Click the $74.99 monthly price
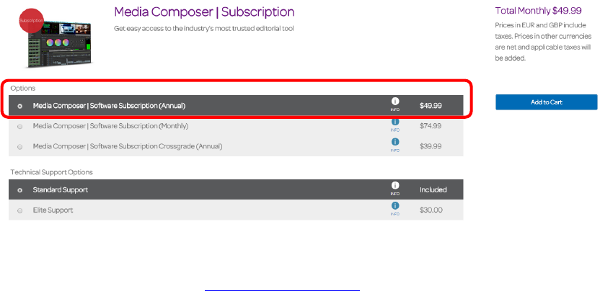This screenshot has width=600, height=291. coord(431,126)
